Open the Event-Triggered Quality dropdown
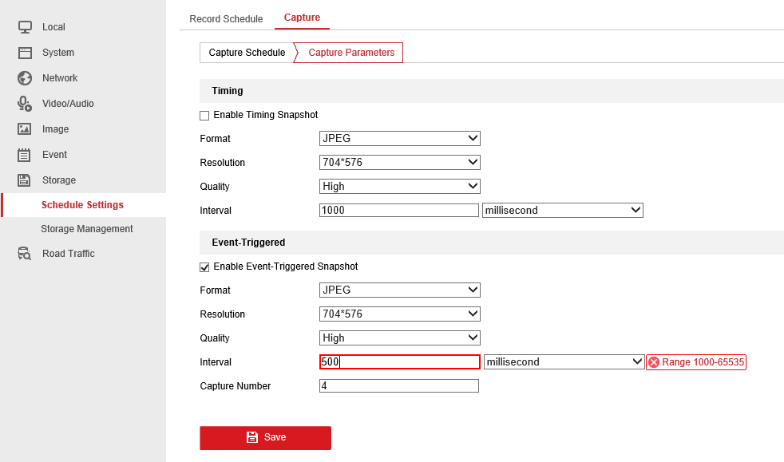Image resolution: width=784 pixels, height=462 pixels. coord(399,338)
